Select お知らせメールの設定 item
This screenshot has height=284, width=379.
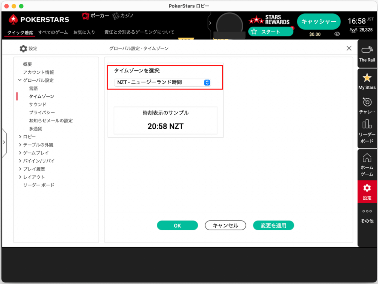click(x=51, y=121)
